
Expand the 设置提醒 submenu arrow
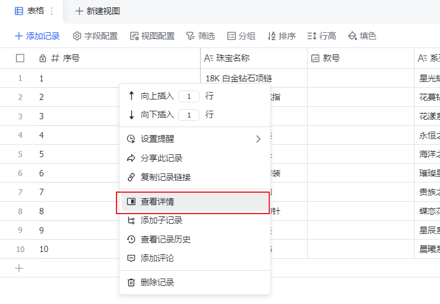click(x=258, y=139)
